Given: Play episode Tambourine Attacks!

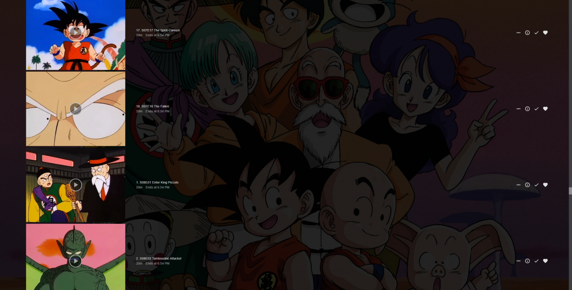Looking at the screenshot, I should (75, 261).
